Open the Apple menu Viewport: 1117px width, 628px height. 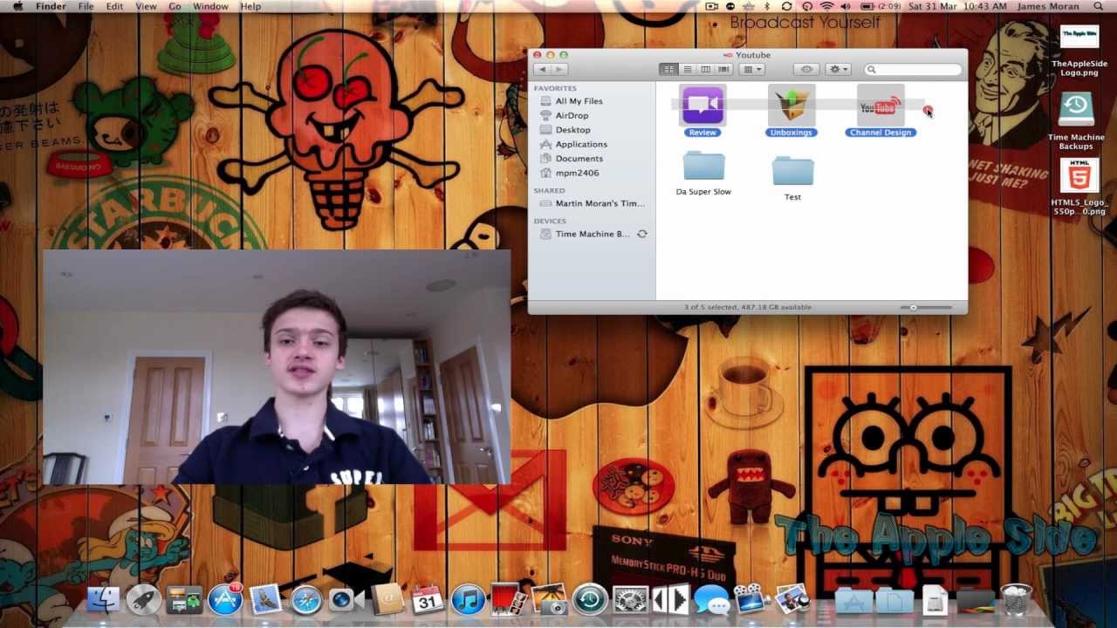point(17,6)
